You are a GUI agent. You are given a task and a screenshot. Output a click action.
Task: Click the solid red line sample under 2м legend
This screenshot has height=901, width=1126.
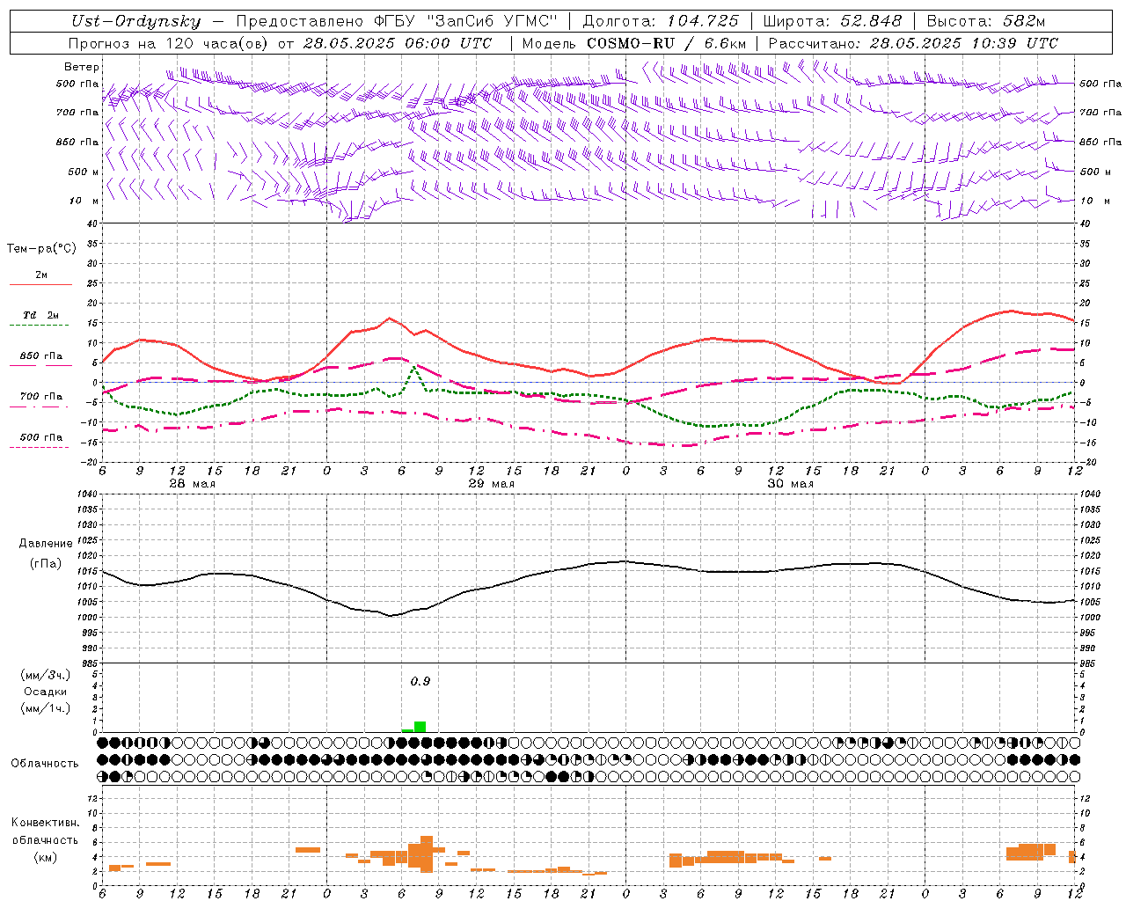coord(40,285)
